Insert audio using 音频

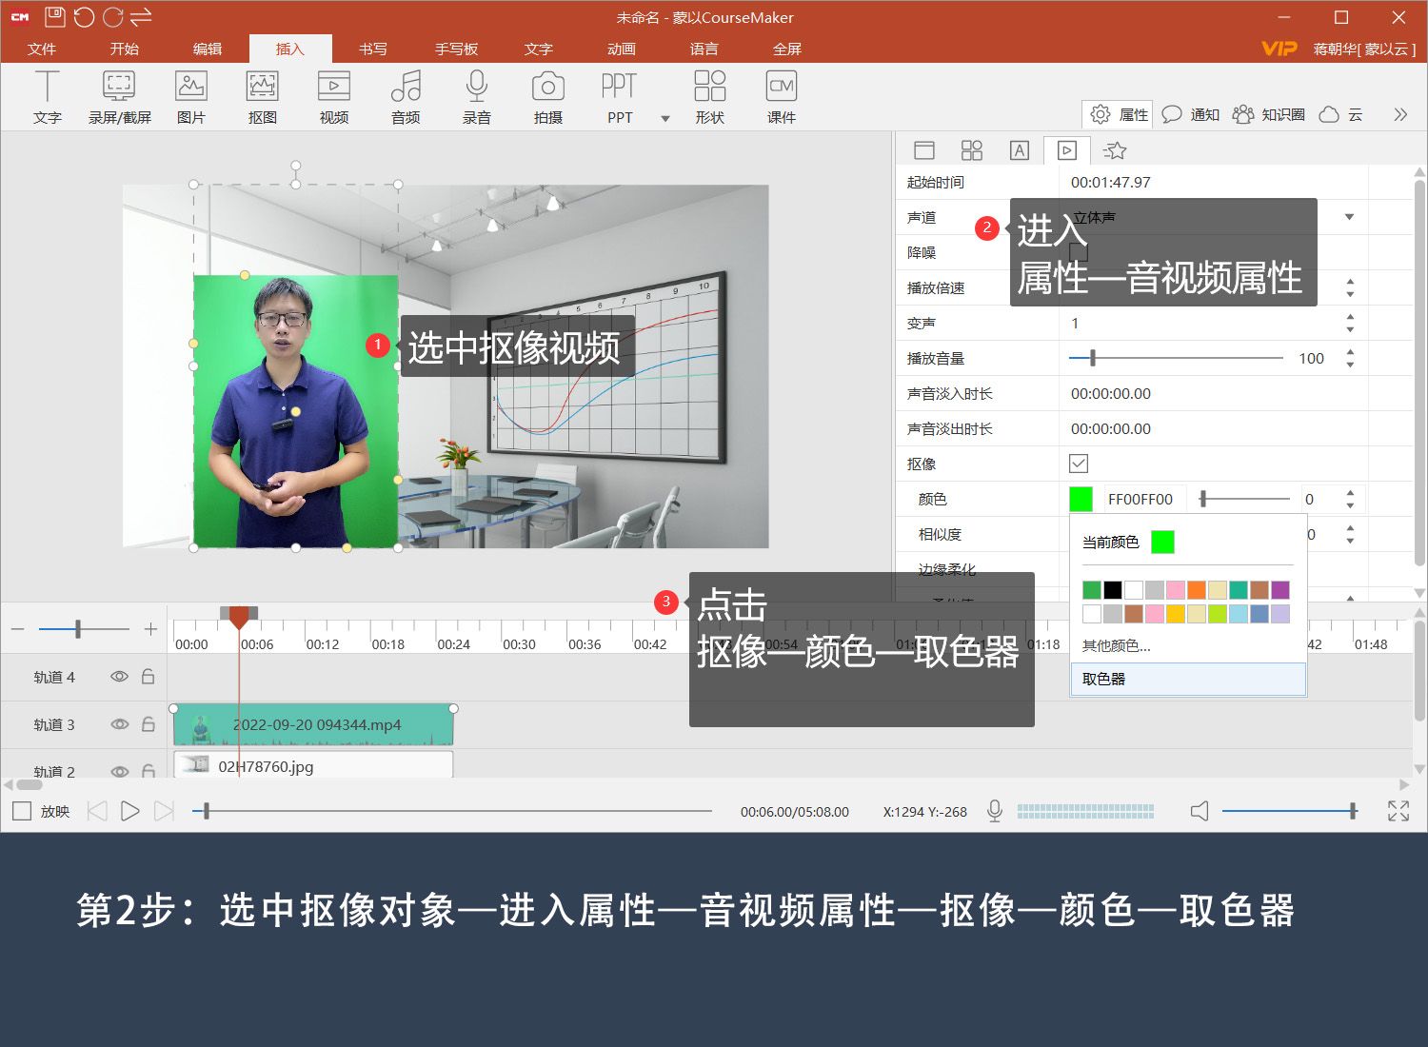tap(406, 97)
